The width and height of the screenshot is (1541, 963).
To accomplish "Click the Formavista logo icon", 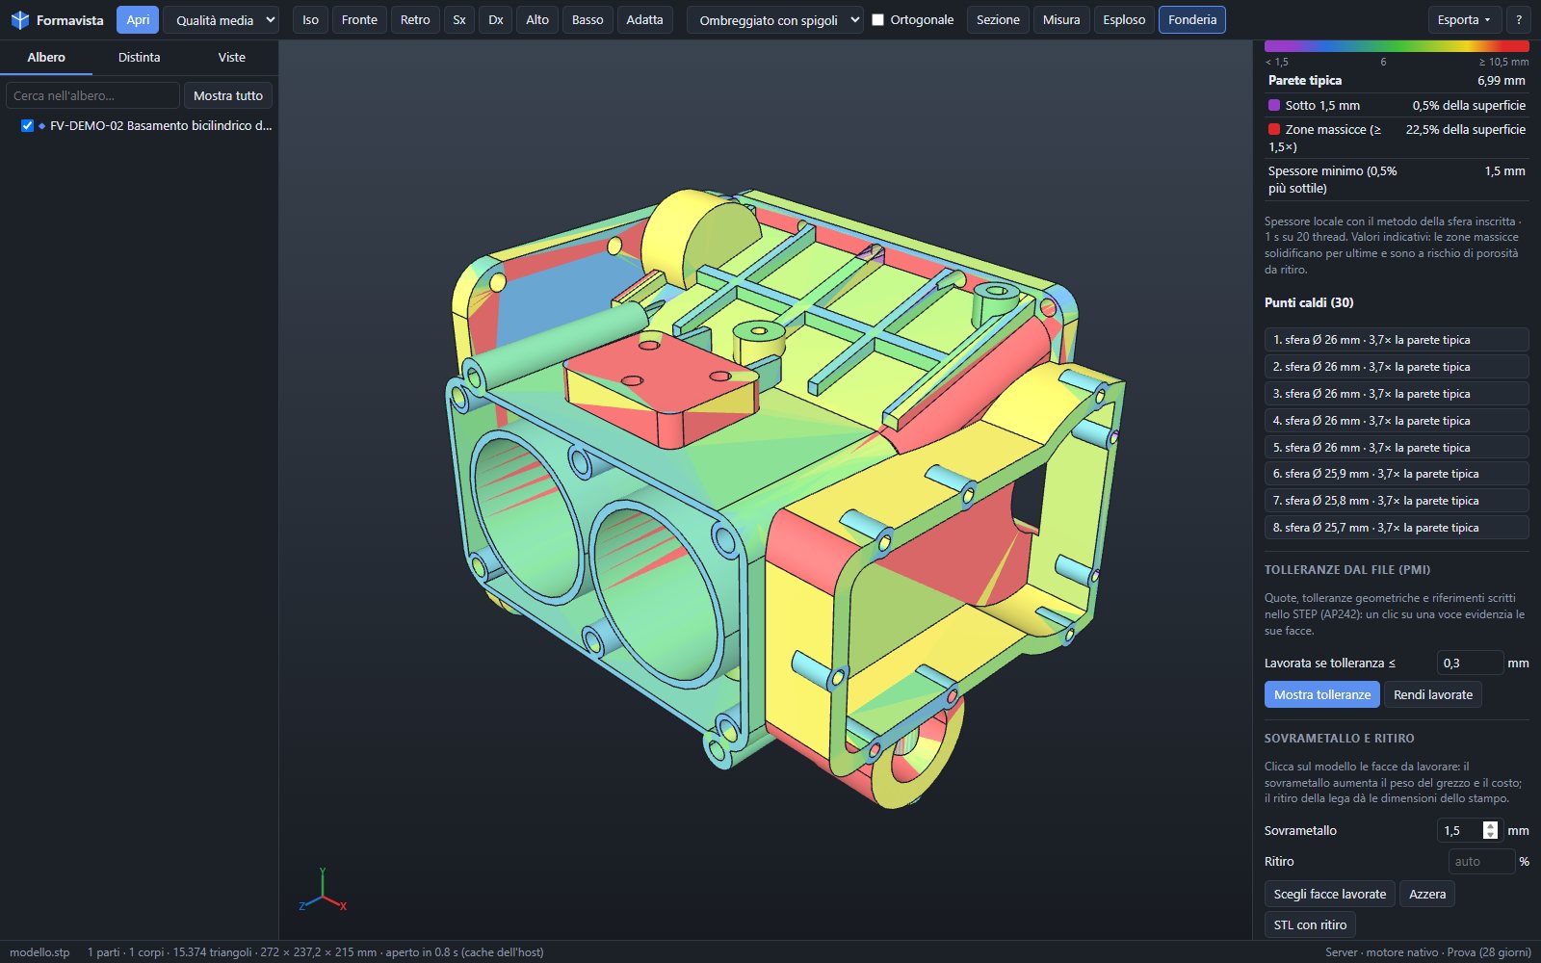I will (19, 20).
